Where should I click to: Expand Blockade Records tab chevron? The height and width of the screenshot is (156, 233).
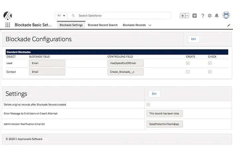(x=150, y=25)
